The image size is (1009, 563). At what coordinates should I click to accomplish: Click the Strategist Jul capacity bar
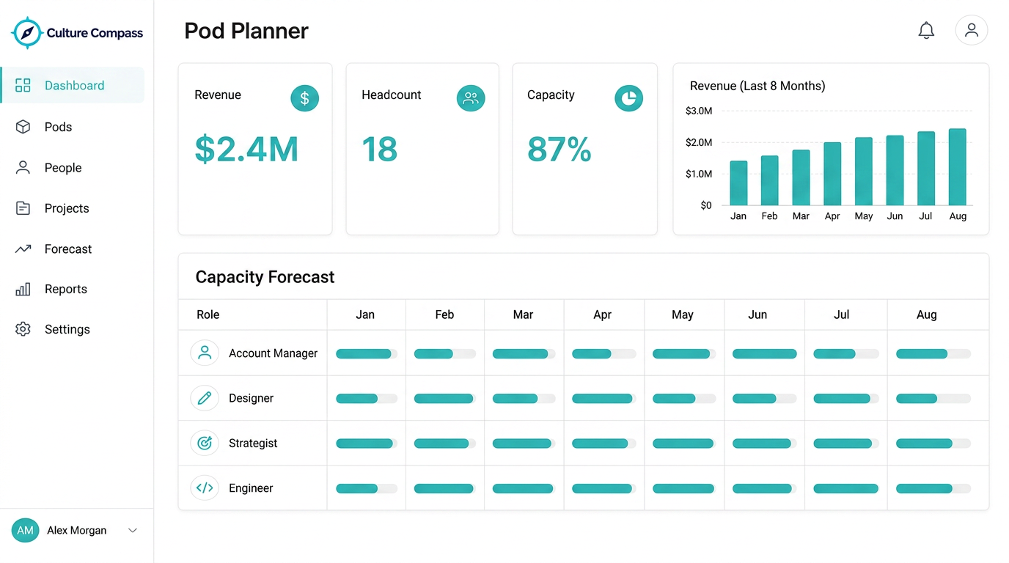pyautogui.click(x=846, y=444)
